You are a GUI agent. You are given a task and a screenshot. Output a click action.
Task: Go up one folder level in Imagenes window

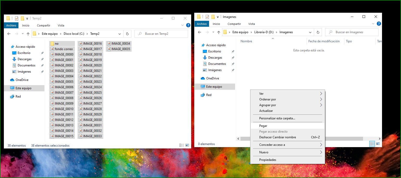click(x=219, y=32)
